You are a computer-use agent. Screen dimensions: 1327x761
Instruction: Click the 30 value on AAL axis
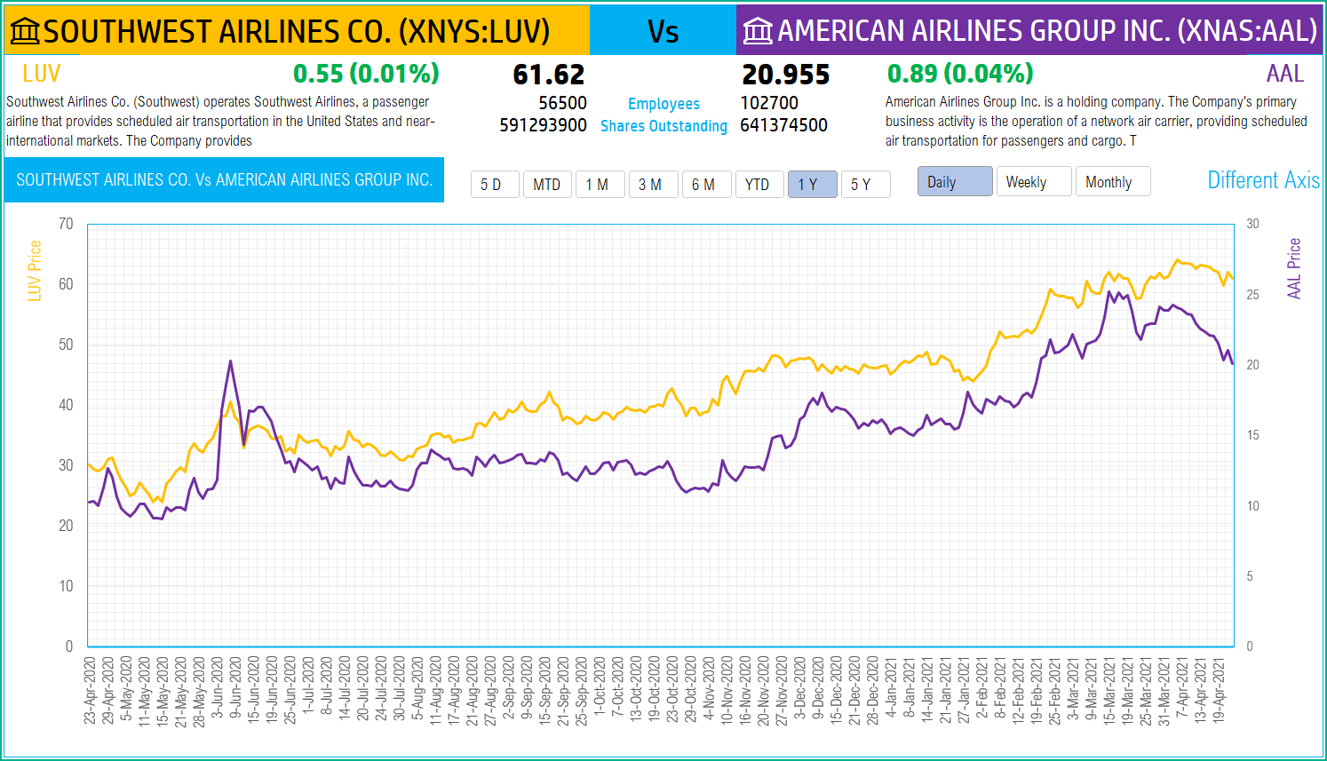coord(1252,224)
